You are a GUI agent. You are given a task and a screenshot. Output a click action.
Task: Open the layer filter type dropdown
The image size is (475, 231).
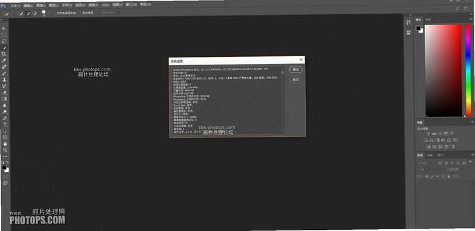click(x=426, y=163)
